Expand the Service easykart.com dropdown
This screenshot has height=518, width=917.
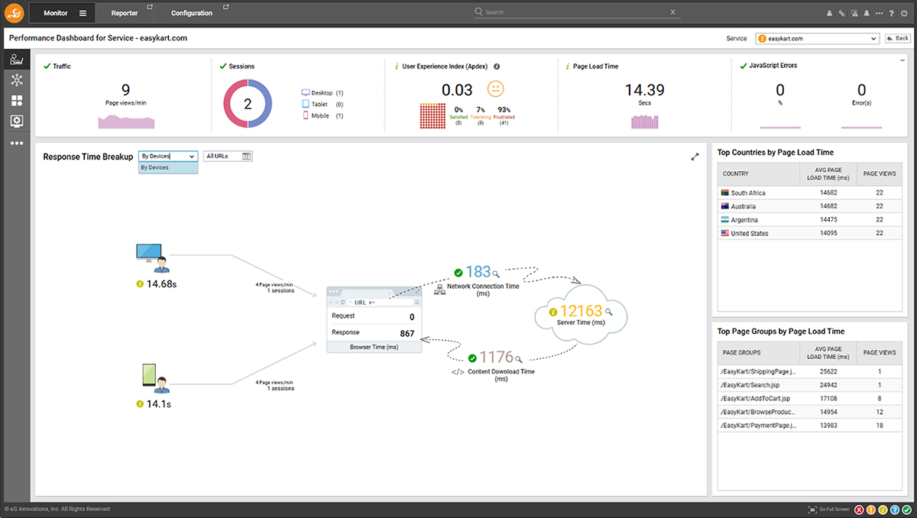tap(817, 38)
